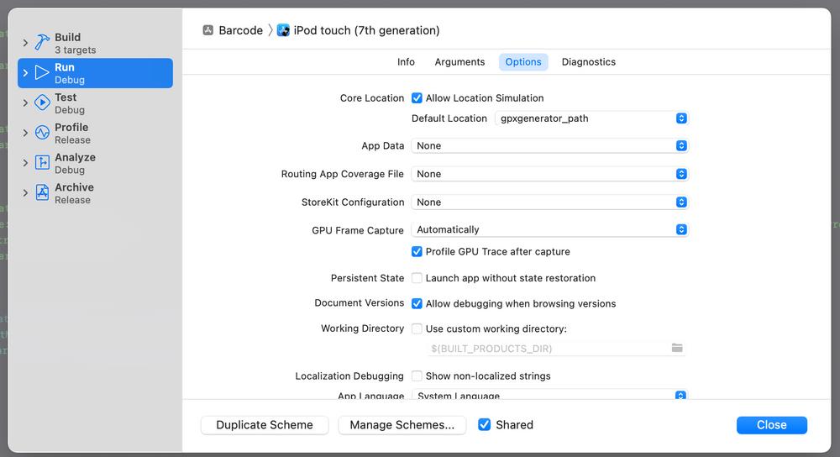Uncheck Allow Location Simulation

(x=417, y=98)
